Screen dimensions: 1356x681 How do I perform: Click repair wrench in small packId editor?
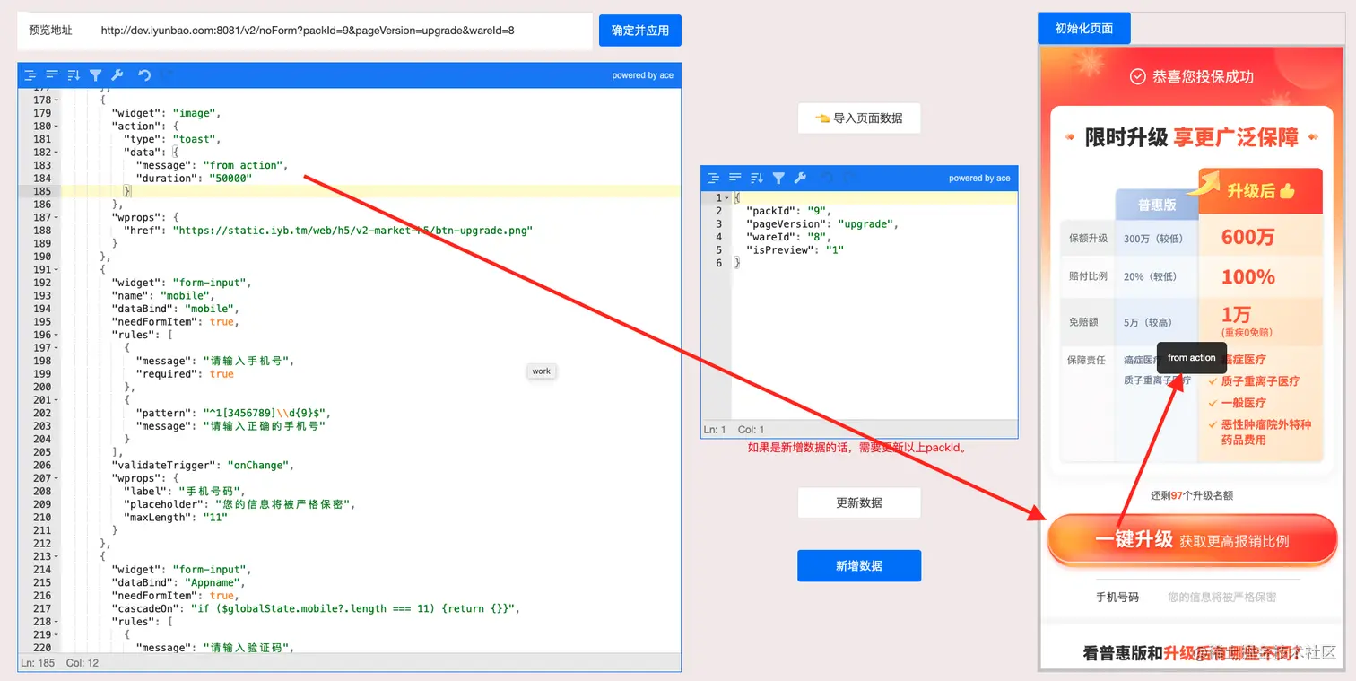800,178
